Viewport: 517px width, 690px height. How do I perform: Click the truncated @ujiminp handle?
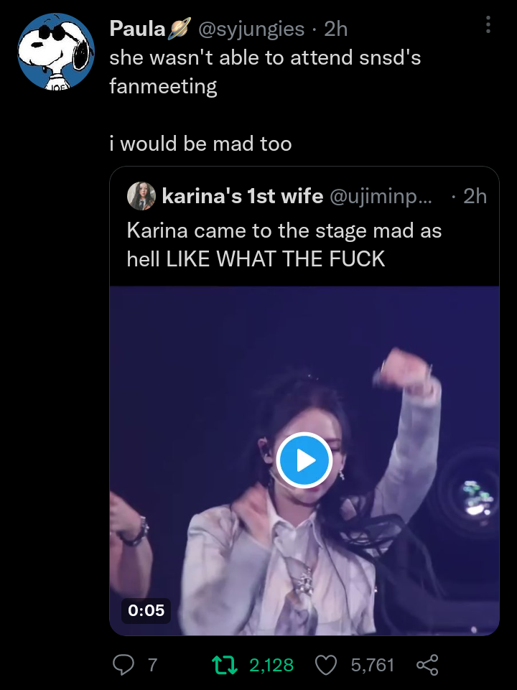coord(381,196)
